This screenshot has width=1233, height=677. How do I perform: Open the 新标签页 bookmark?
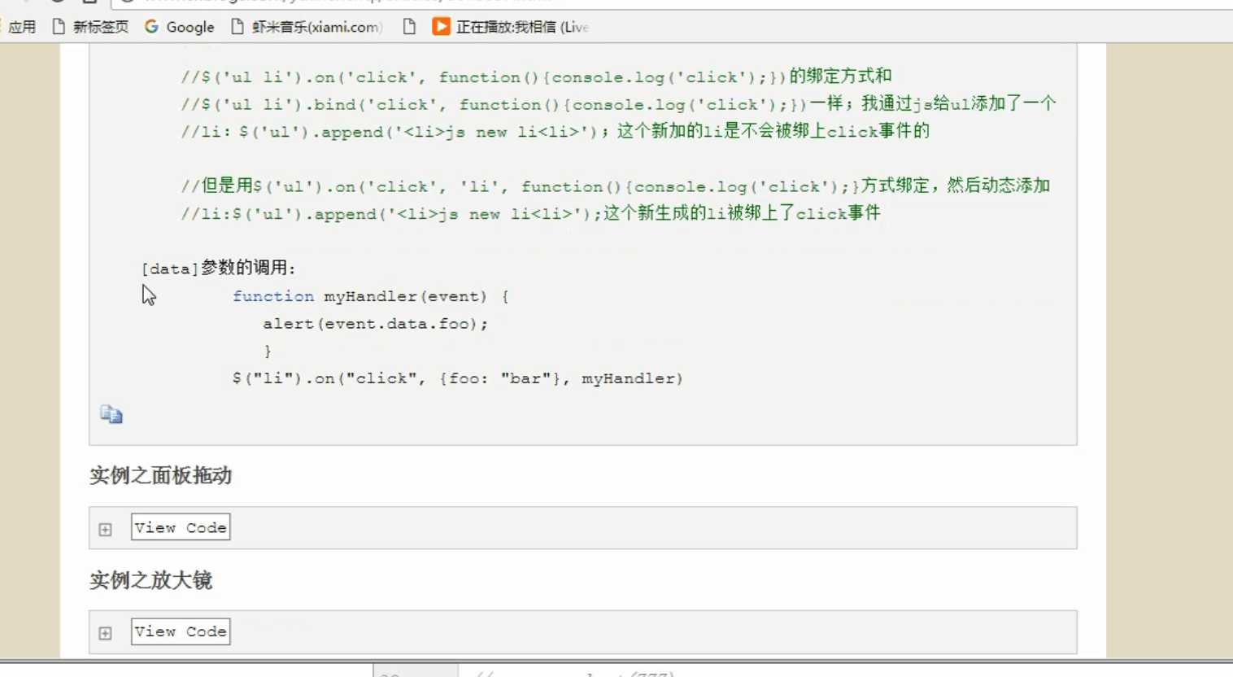coord(90,27)
